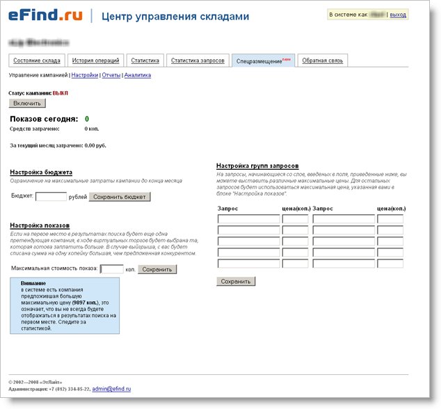Screen dimensions: 441x409
Task: Click third row left Запрос field
Action: tap(248, 241)
